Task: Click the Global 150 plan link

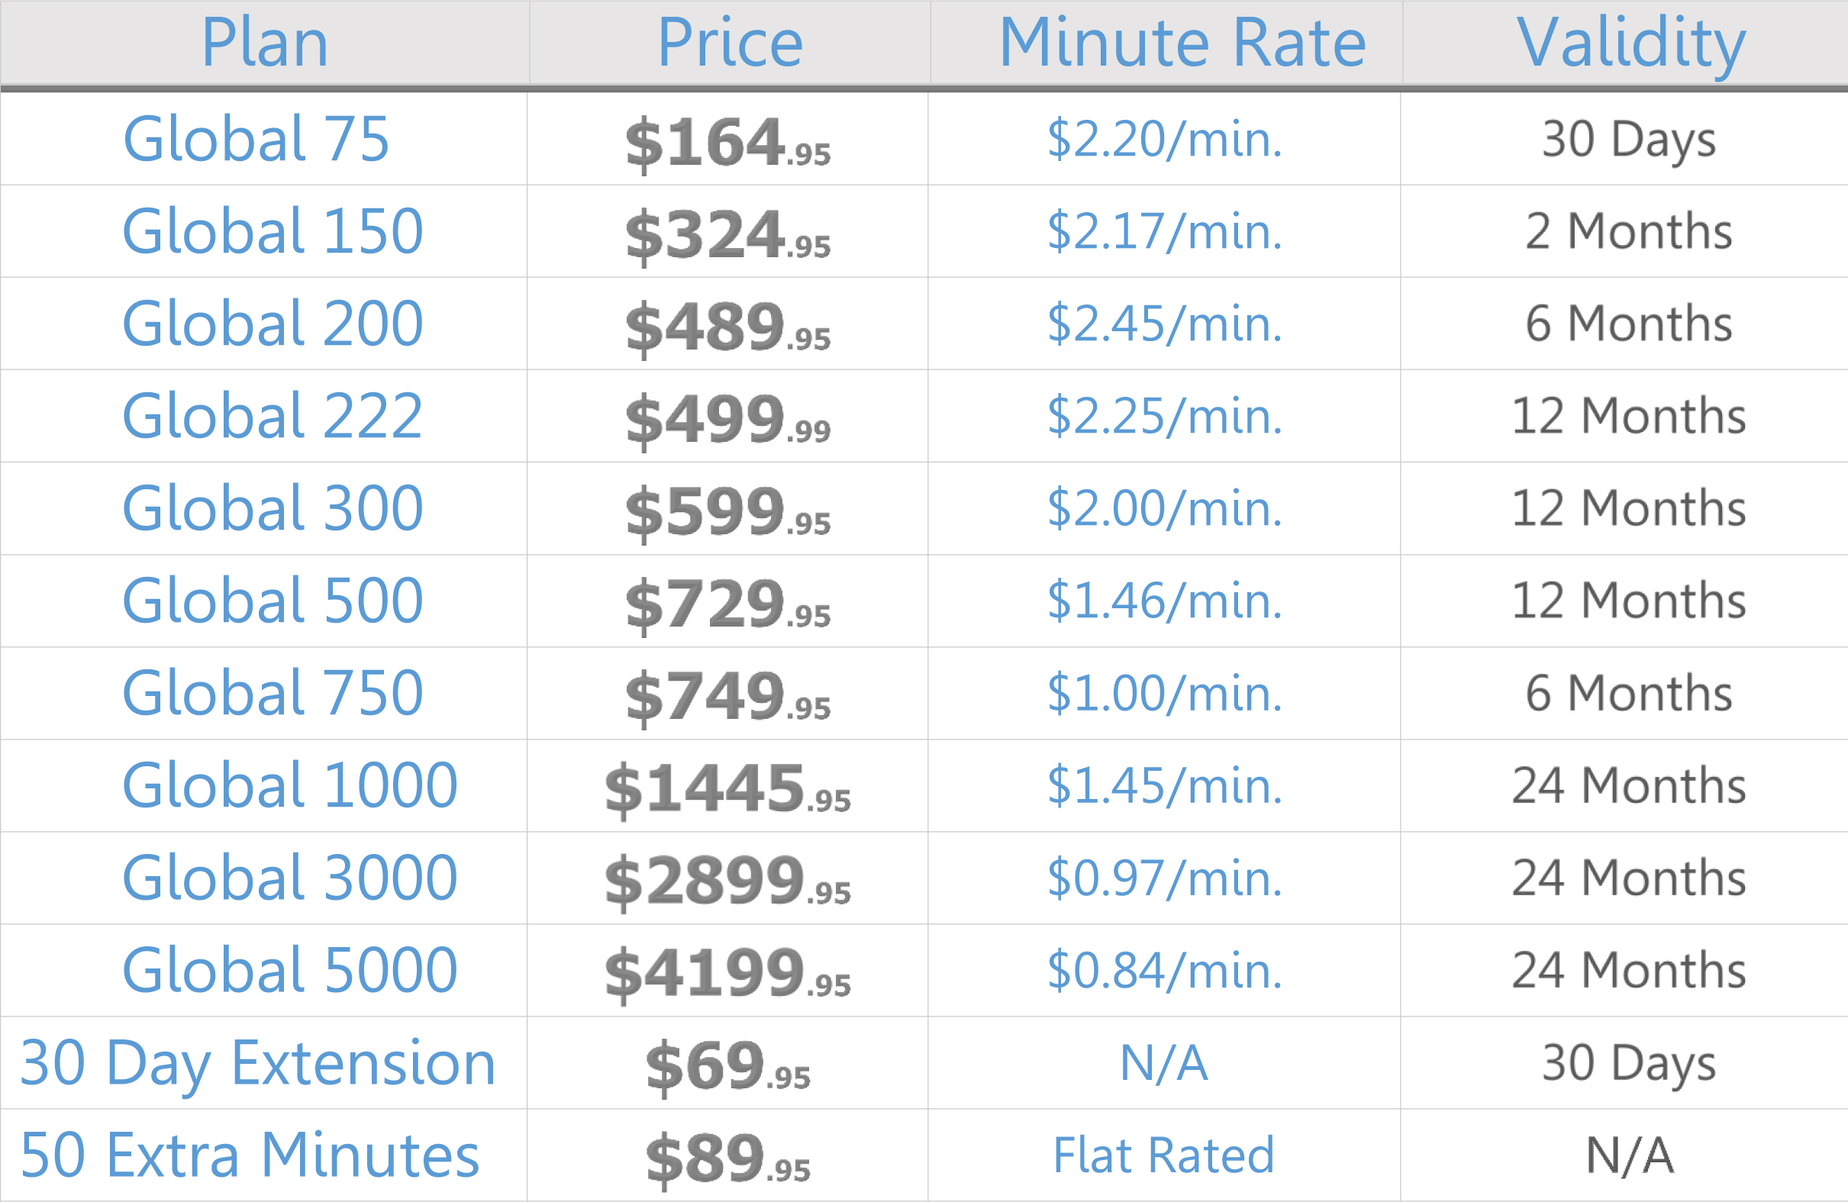Action: point(273,231)
